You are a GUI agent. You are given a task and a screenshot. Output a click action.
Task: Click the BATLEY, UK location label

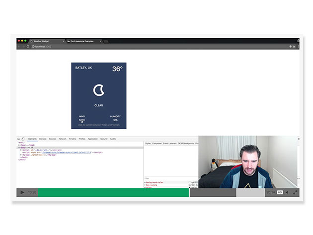click(83, 68)
